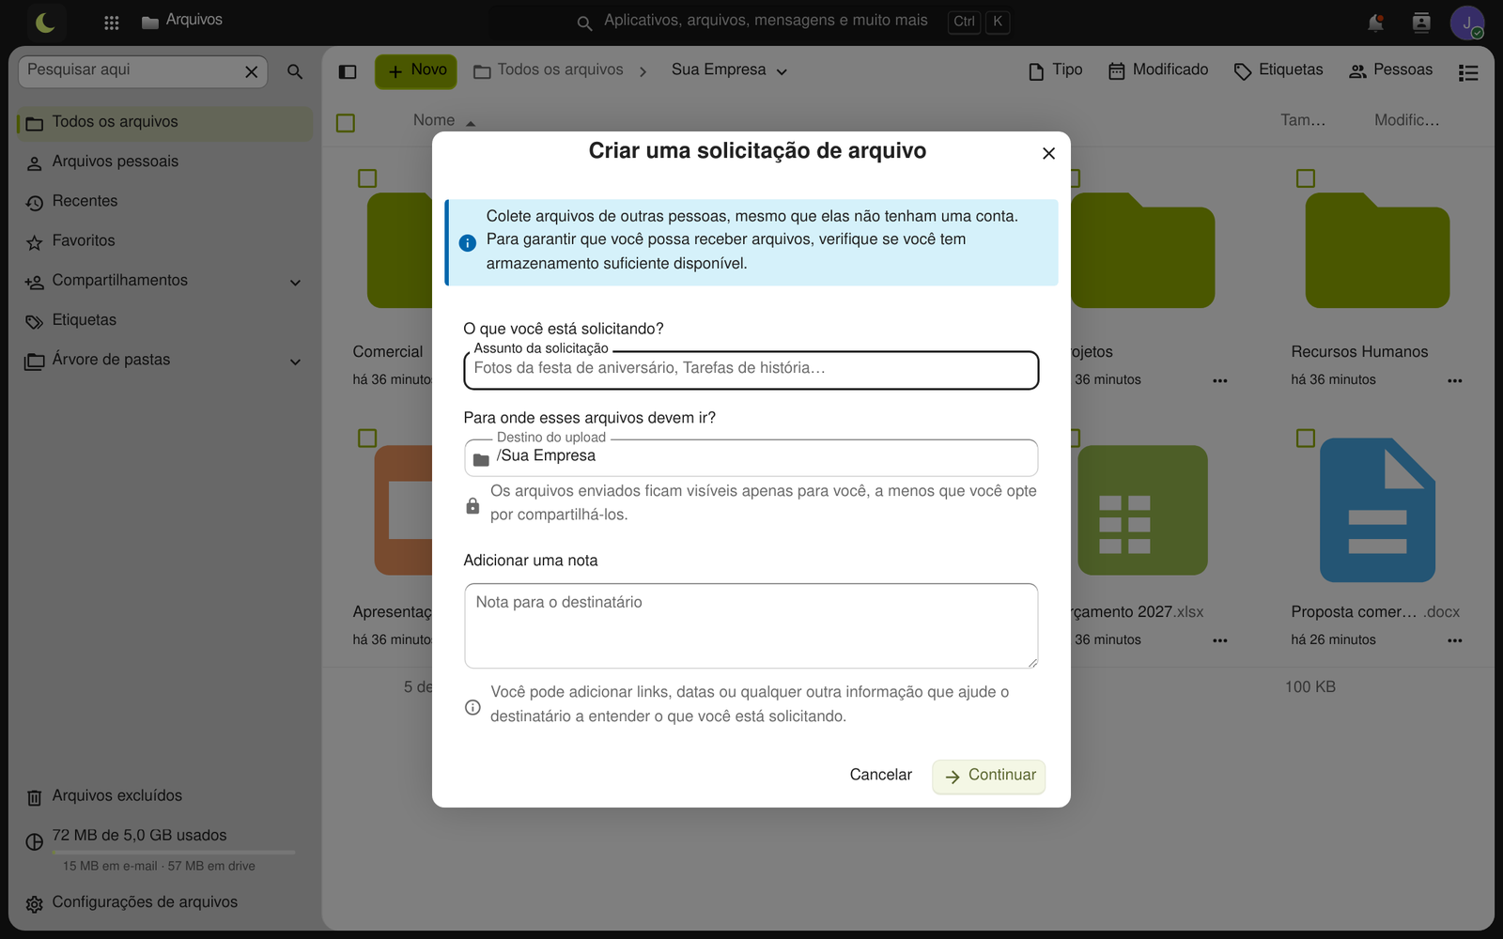Clear the sidebar search field
Image resolution: width=1503 pixels, height=939 pixels.
(252, 71)
